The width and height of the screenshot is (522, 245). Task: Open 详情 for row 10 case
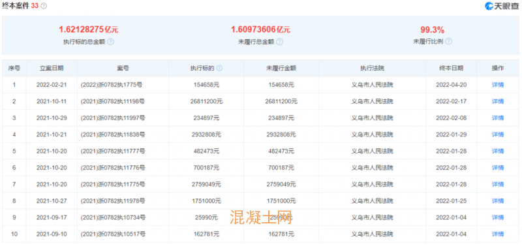click(x=498, y=234)
